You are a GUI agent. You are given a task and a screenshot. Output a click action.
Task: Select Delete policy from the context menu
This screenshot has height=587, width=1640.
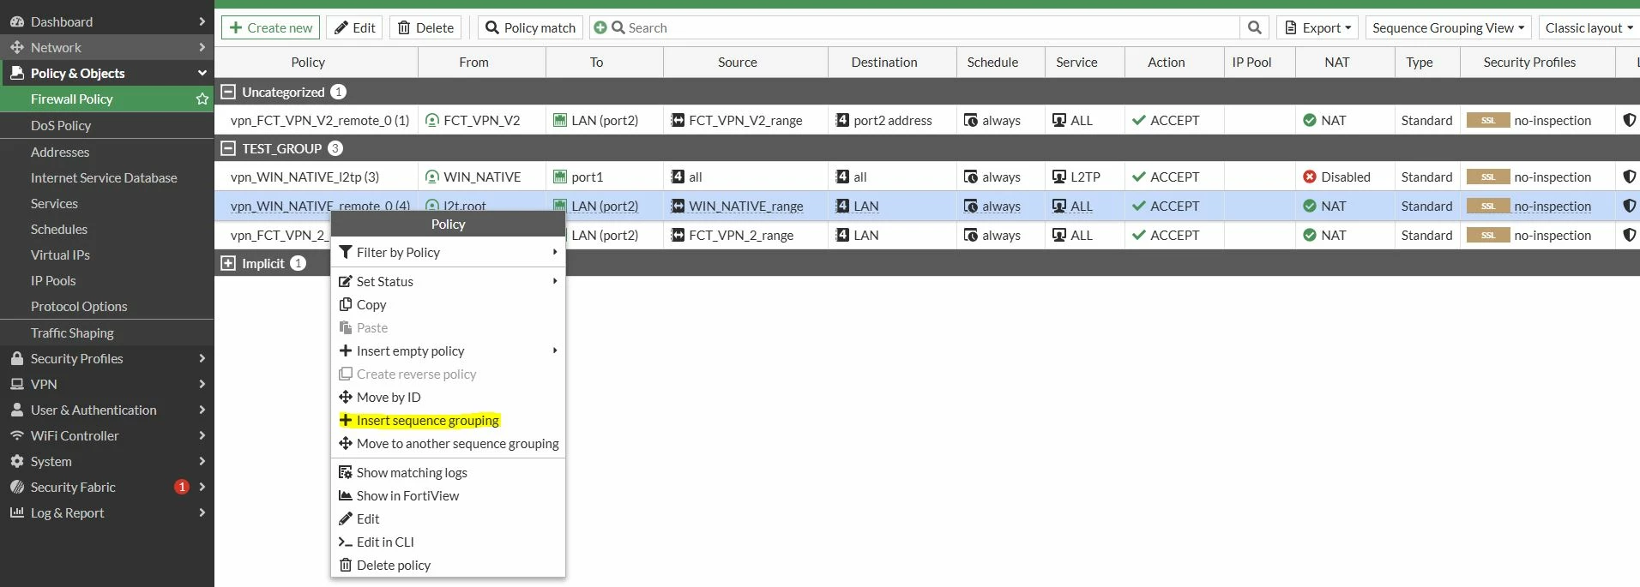coord(448,565)
